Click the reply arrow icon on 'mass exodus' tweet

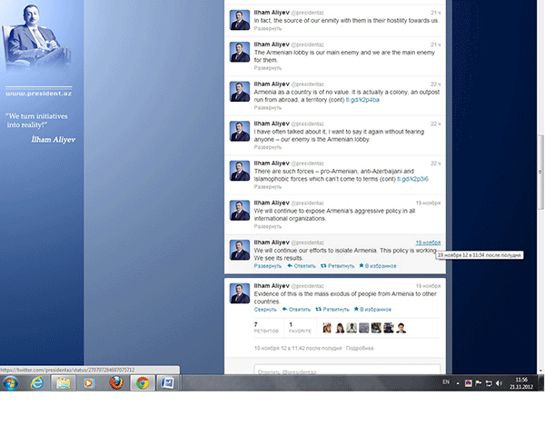(x=284, y=309)
